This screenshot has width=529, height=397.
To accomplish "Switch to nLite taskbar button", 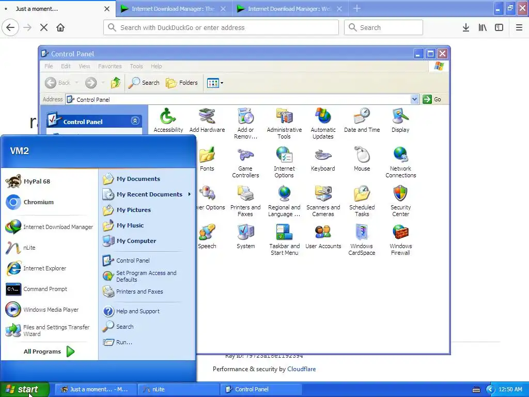I will click(x=178, y=389).
